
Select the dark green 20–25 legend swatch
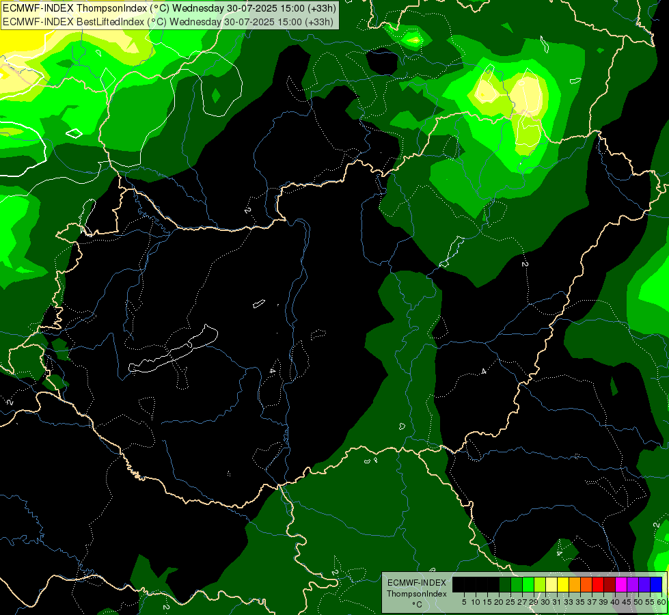[x=505, y=584]
